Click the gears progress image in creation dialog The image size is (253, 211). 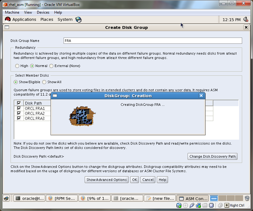click(x=82, y=116)
